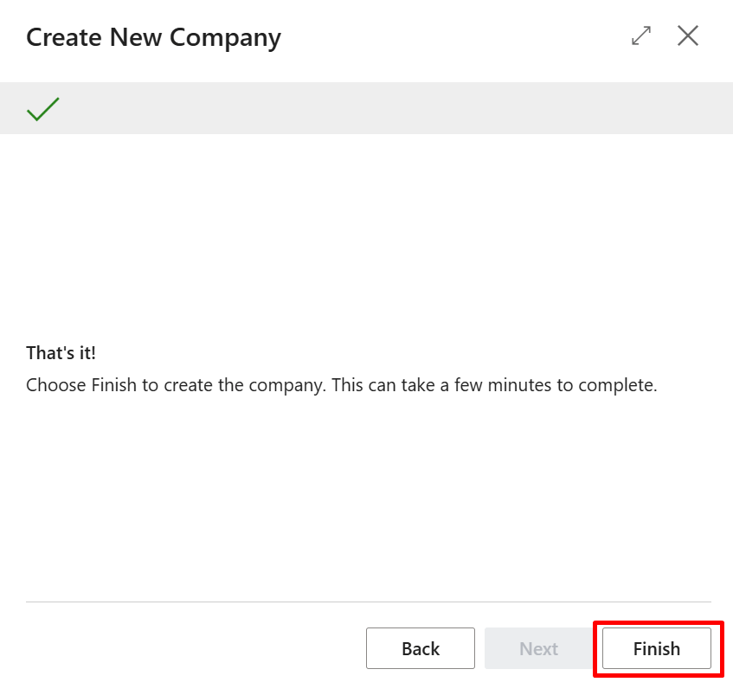Go back with the Back button
Image resolution: width=733 pixels, height=695 pixels.
click(420, 648)
